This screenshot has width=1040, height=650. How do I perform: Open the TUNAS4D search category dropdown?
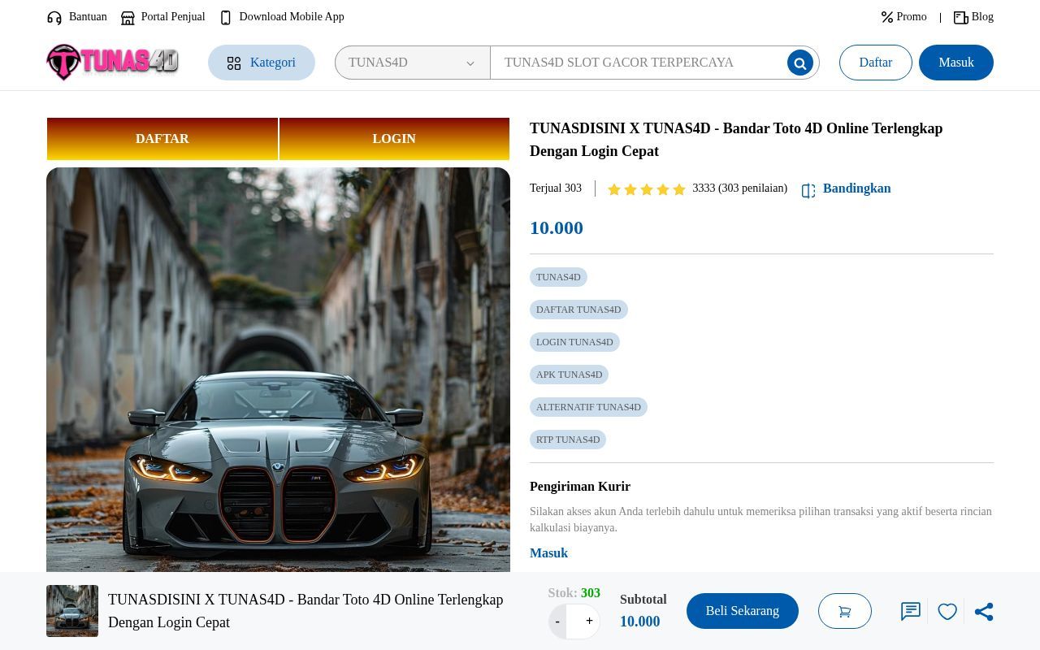[x=413, y=63]
